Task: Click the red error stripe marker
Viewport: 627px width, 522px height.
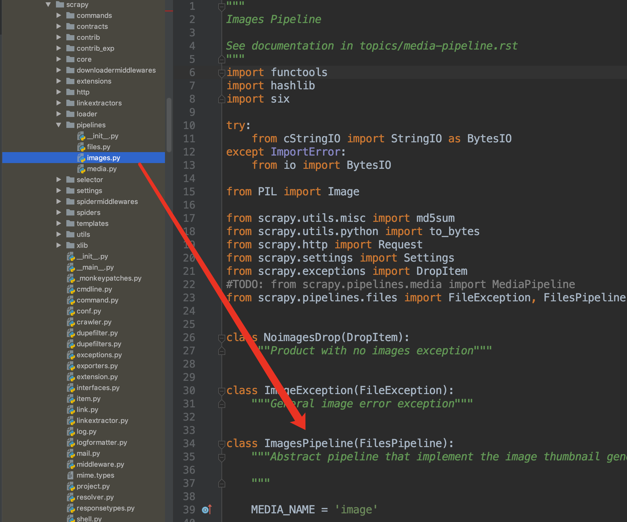Action: (169, 11)
